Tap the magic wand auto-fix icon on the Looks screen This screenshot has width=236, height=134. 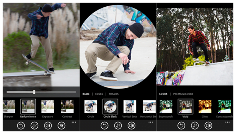(195, 126)
